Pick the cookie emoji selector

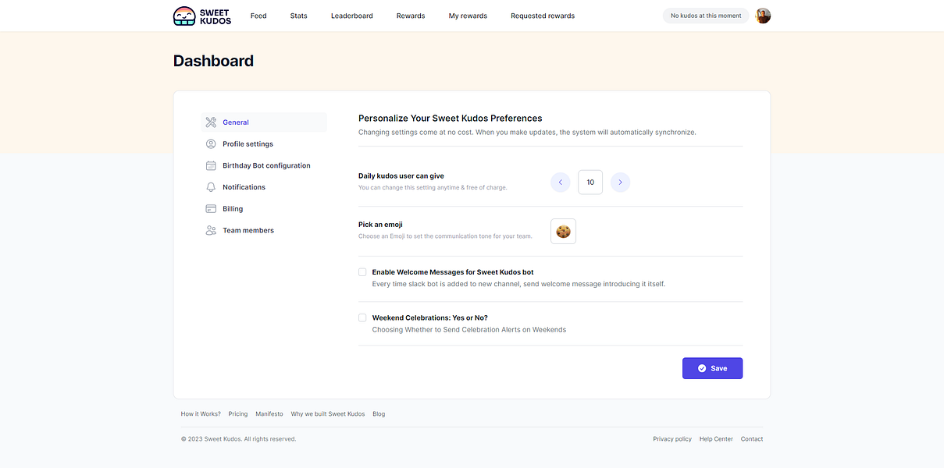pyautogui.click(x=563, y=232)
